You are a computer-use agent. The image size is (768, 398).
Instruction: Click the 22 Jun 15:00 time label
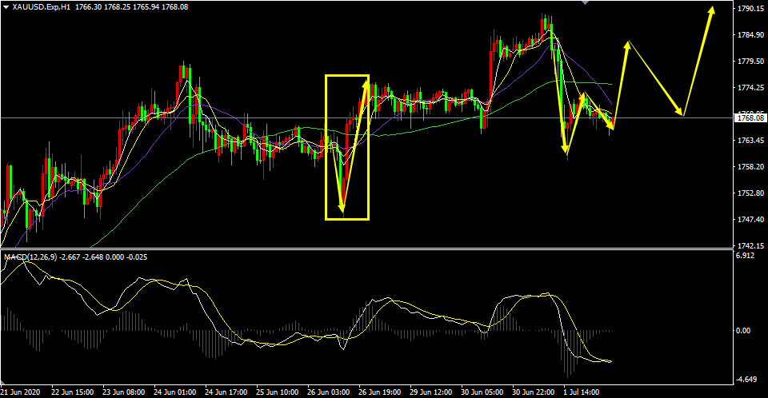point(72,392)
